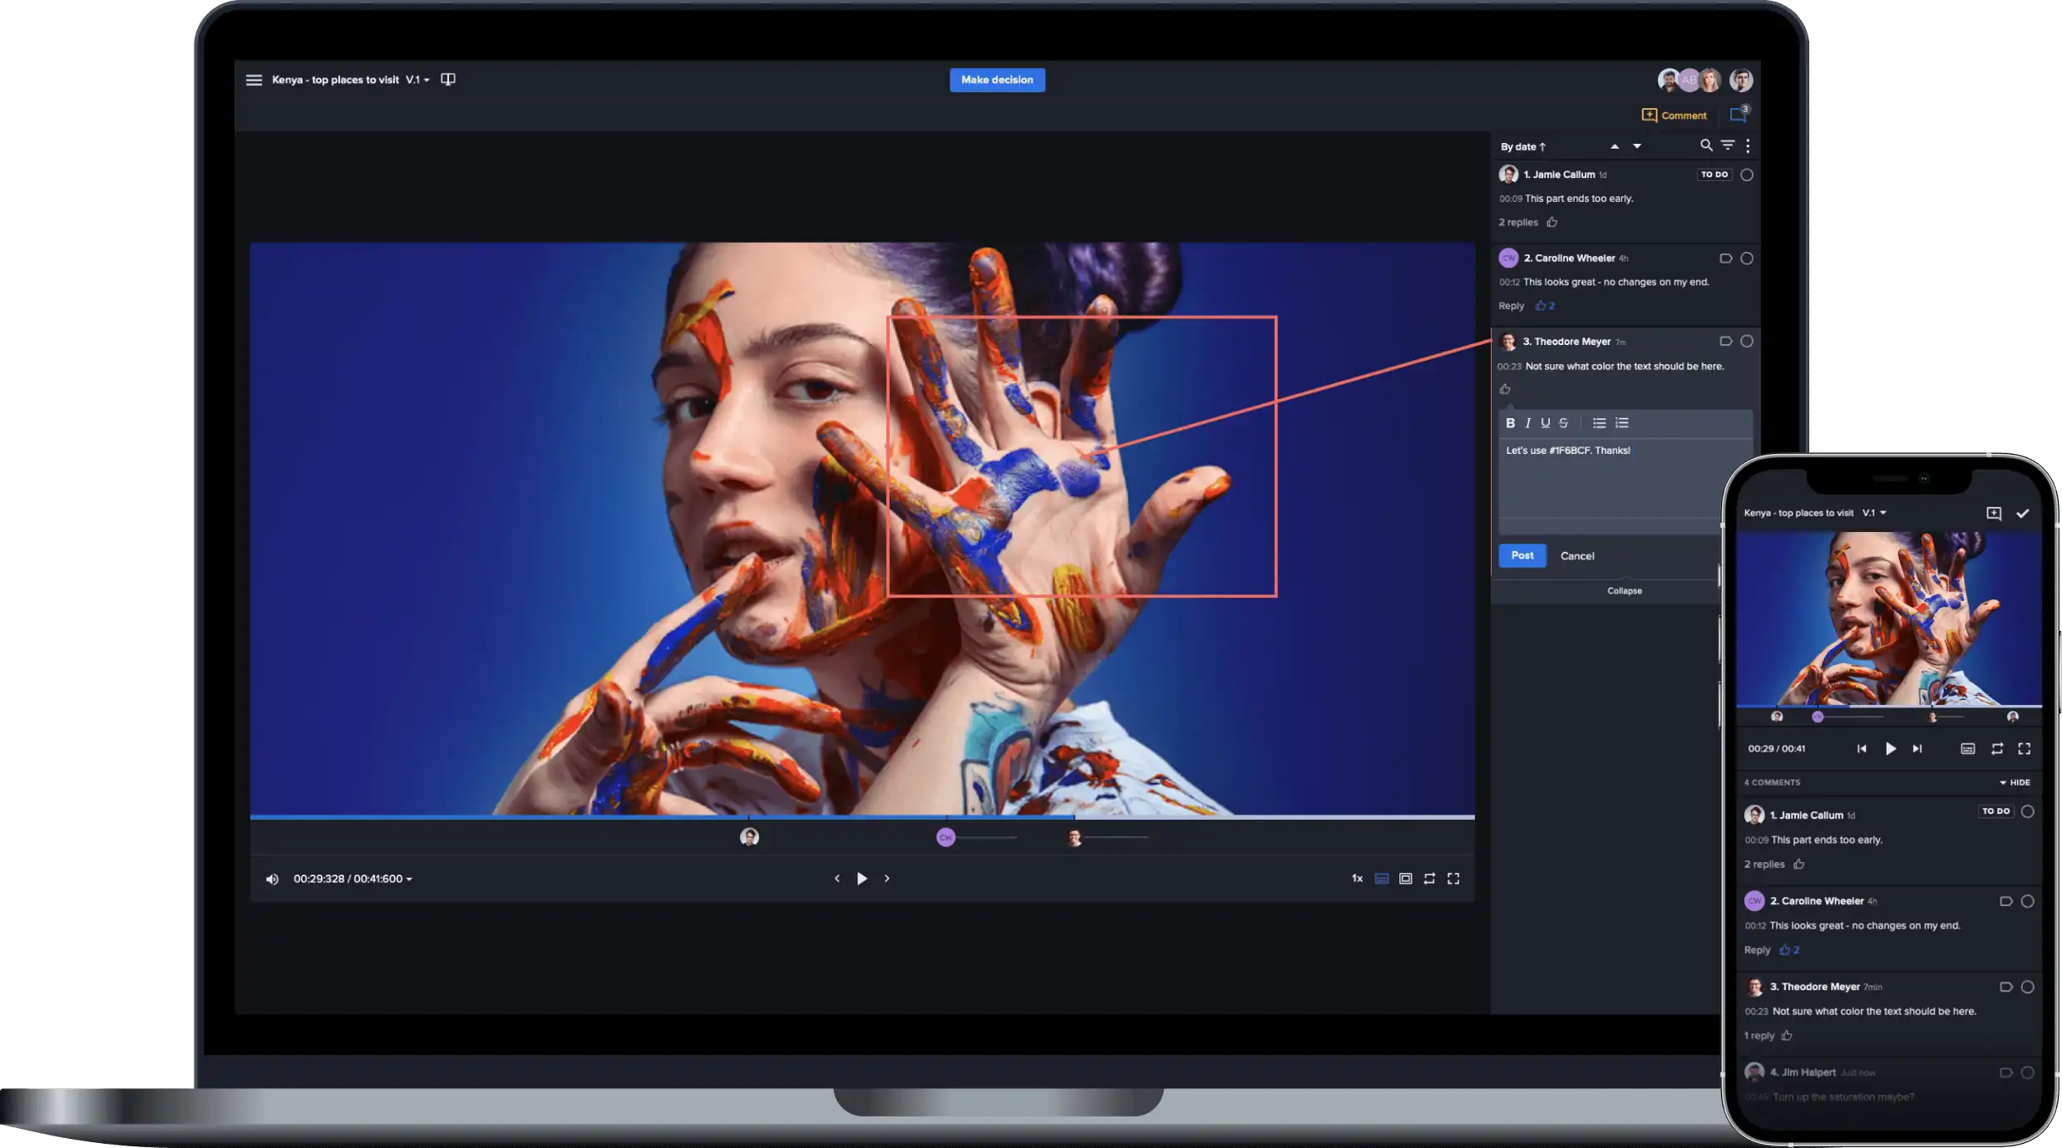The height and width of the screenshot is (1148, 2062).
Task: Open the comments three-dot menu
Action: point(1748,145)
